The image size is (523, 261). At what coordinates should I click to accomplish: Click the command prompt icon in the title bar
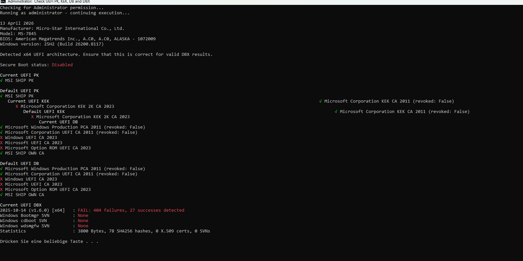(x=3, y=2)
